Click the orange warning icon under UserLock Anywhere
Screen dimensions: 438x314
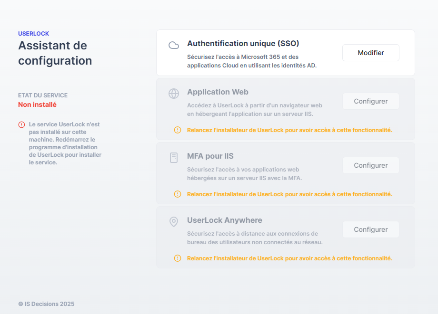tap(178, 258)
